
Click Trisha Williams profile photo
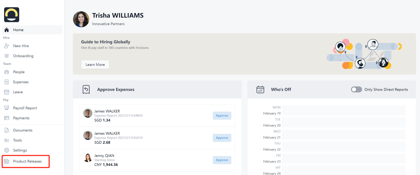point(81,19)
